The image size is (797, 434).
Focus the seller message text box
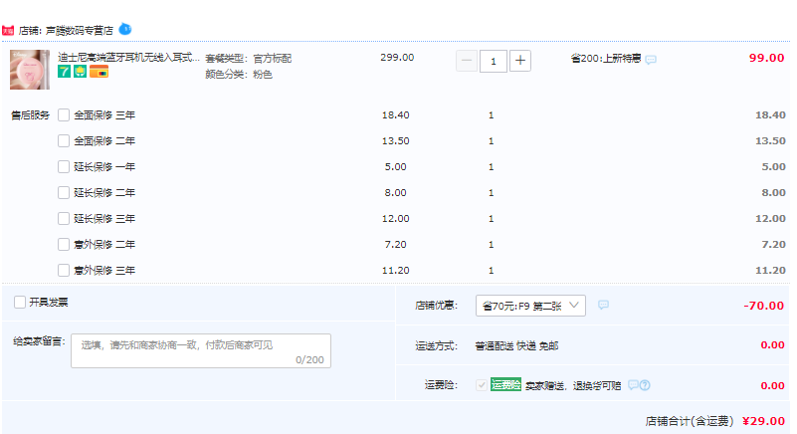click(200, 350)
